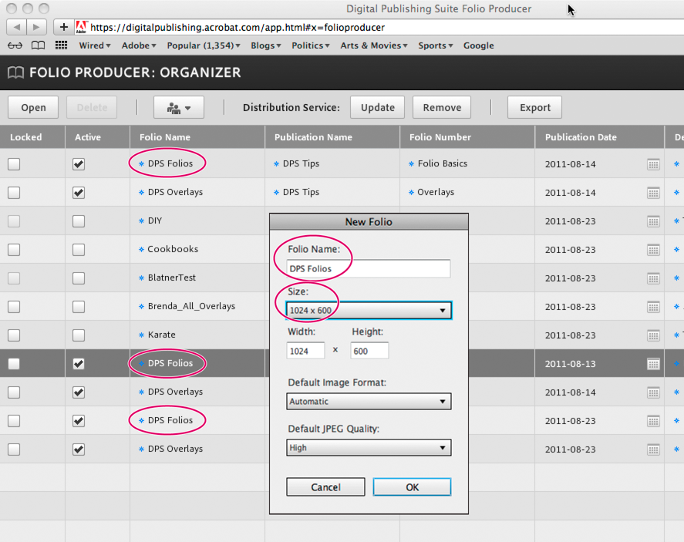Click the Update button
Image resolution: width=684 pixels, height=542 pixels.
click(377, 107)
